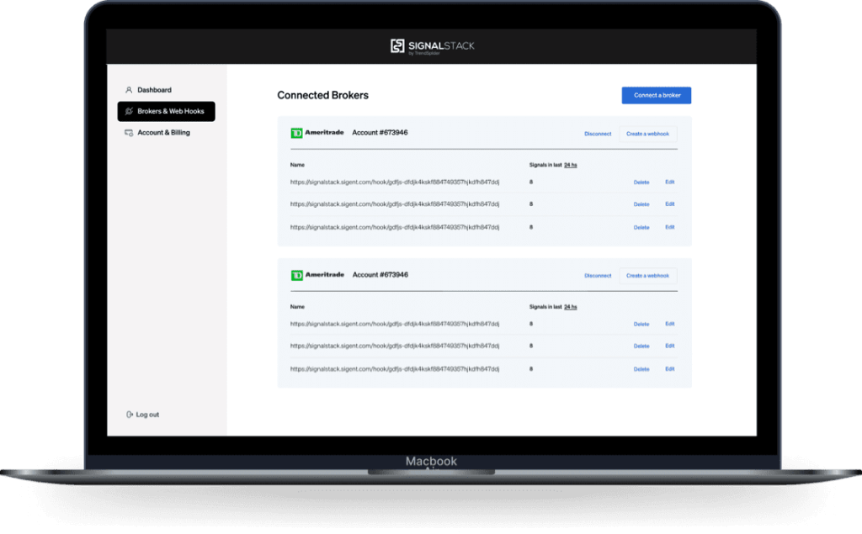Image resolution: width=862 pixels, height=534 pixels.
Task: Click the Log out arrow icon
Action: pyautogui.click(x=129, y=415)
